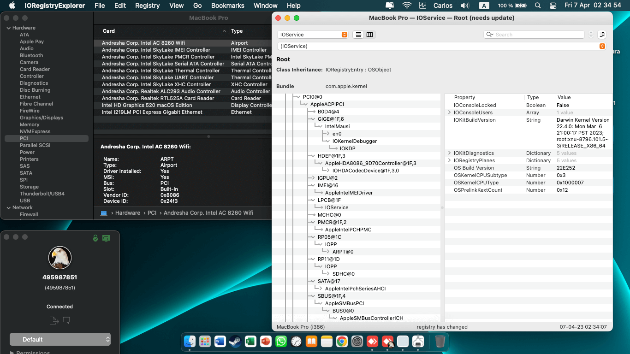Select the Intel I219LM PCI Express Gigabit Ethernet row
The height and width of the screenshot is (354, 630).
click(x=183, y=112)
